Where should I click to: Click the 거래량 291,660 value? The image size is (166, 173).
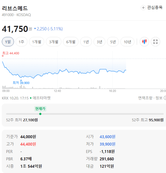(x=107, y=159)
